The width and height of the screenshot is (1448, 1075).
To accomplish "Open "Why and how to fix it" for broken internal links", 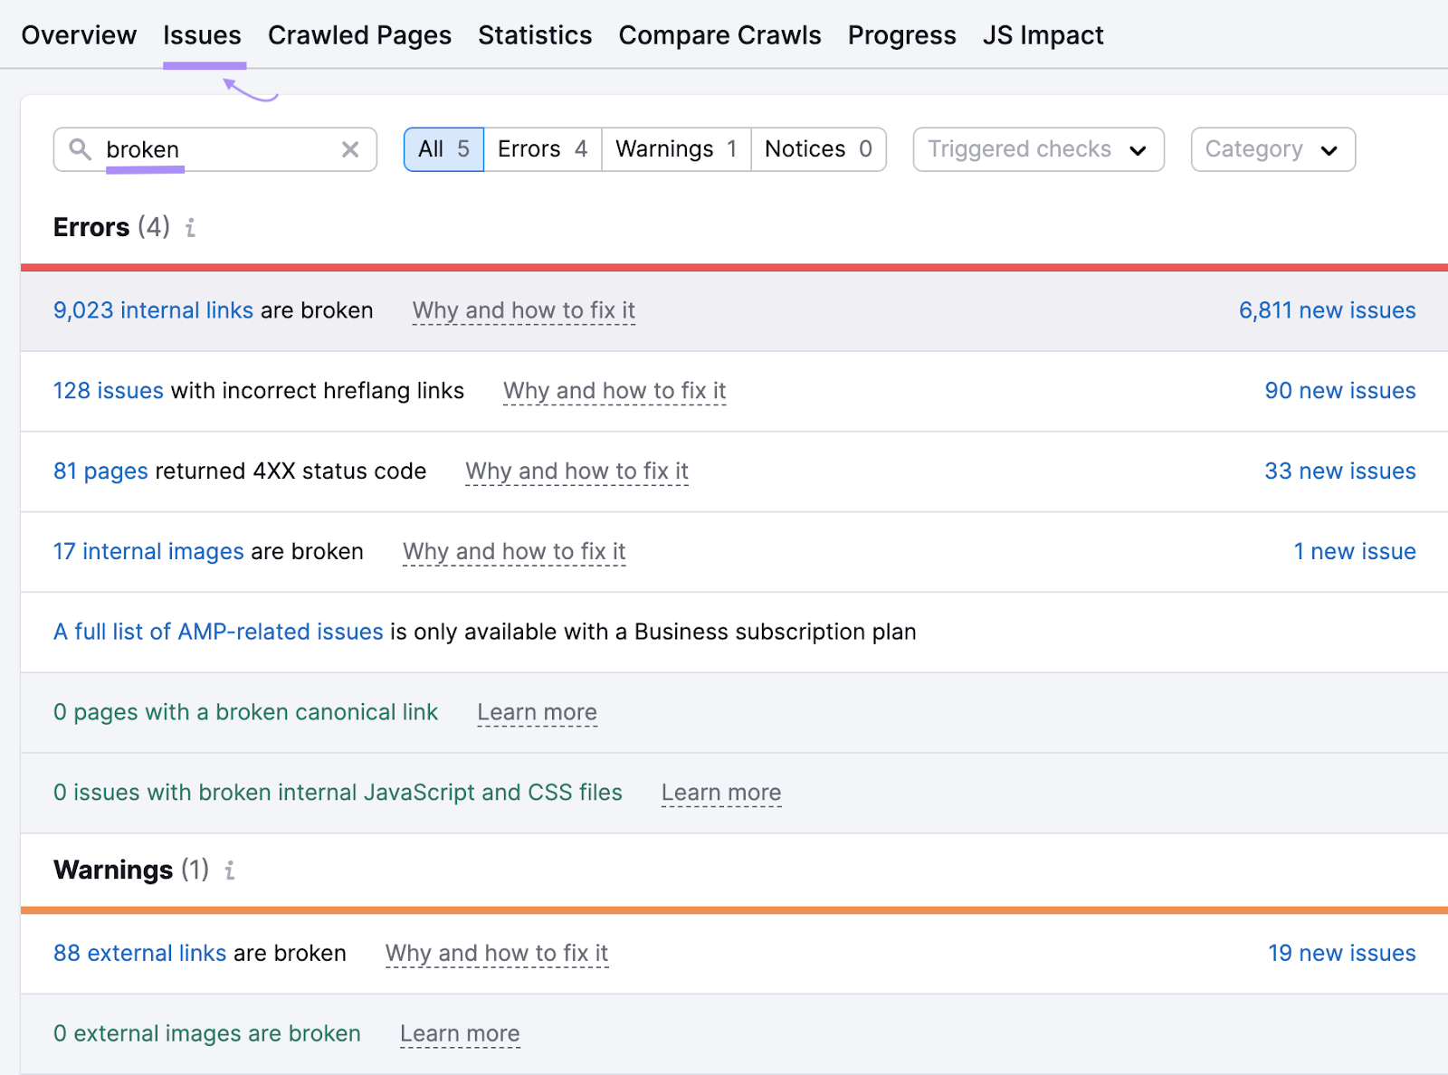I will [x=523, y=310].
